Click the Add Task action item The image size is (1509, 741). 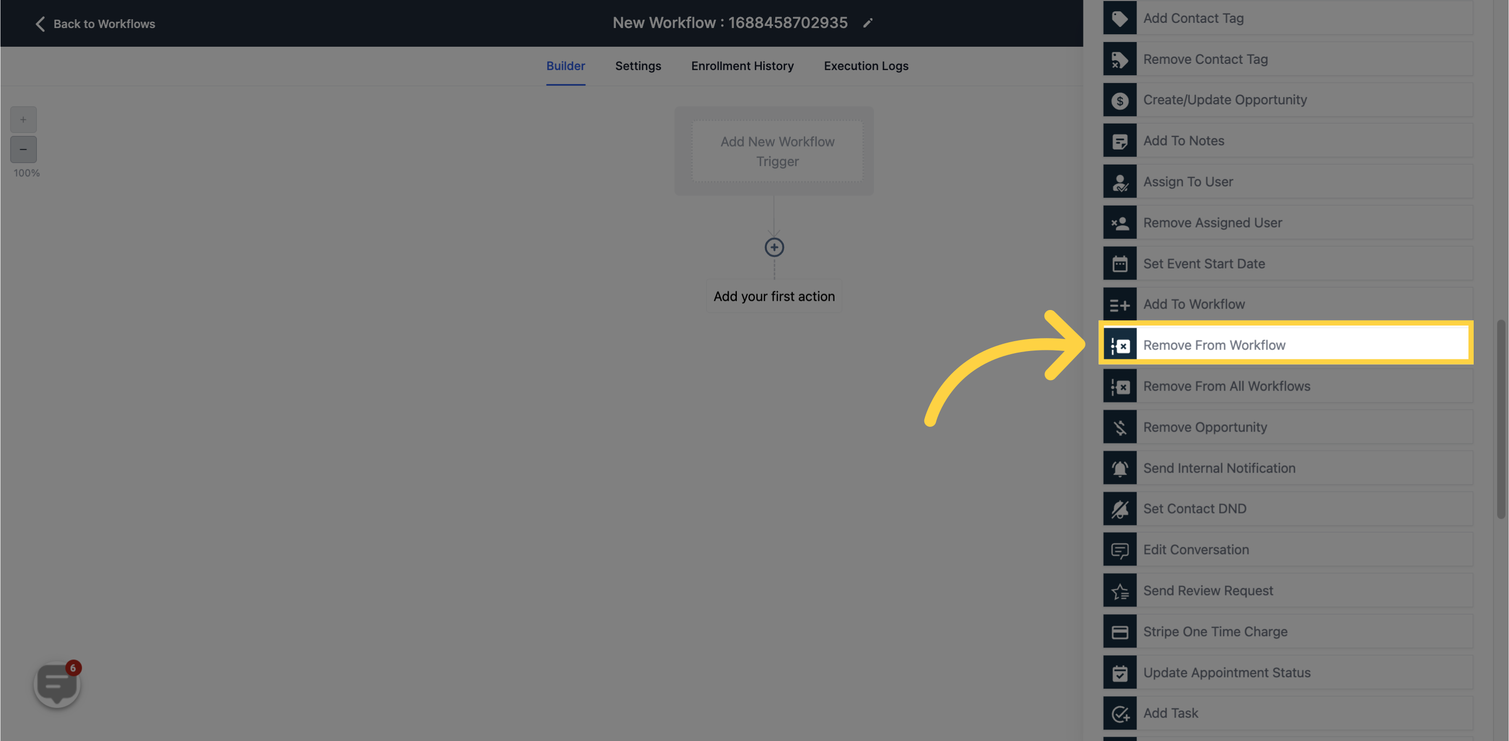[1287, 713]
